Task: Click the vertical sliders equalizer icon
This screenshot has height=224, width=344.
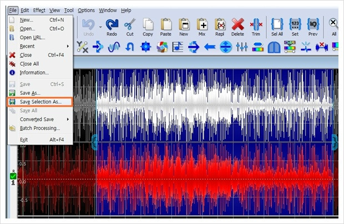Action: click(241, 47)
